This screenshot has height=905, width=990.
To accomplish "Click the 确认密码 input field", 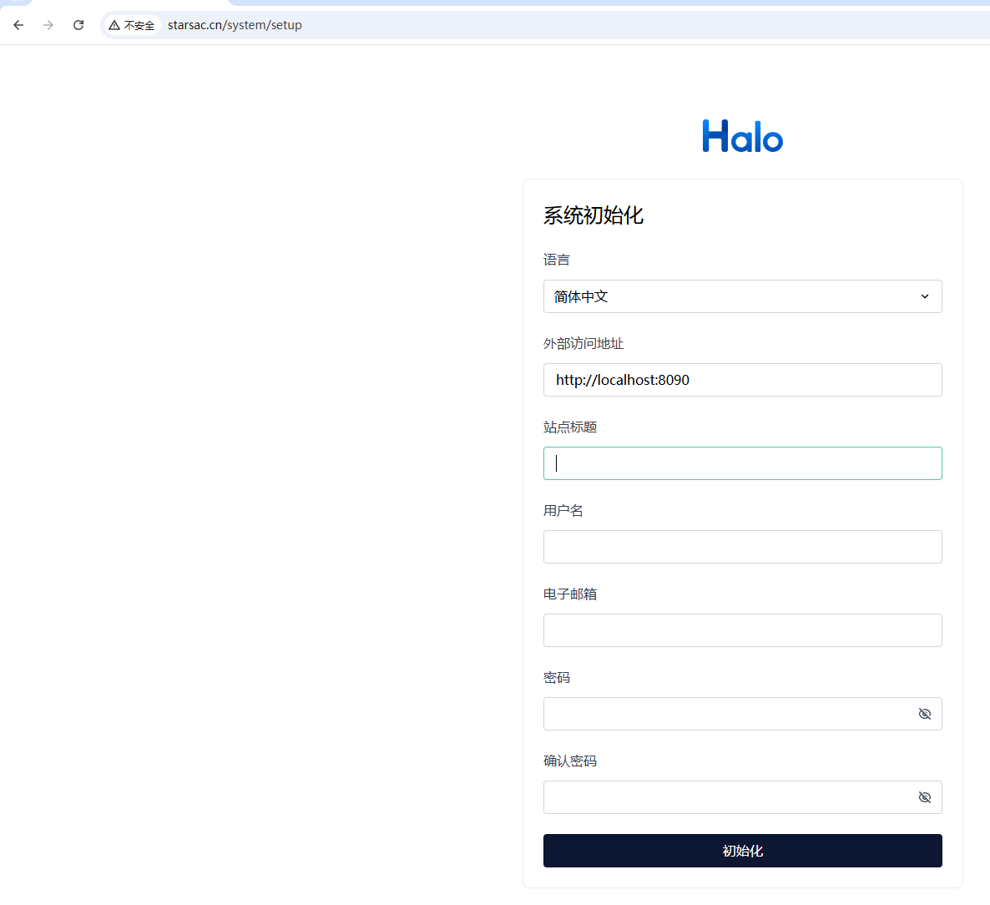I will (726, 797).
